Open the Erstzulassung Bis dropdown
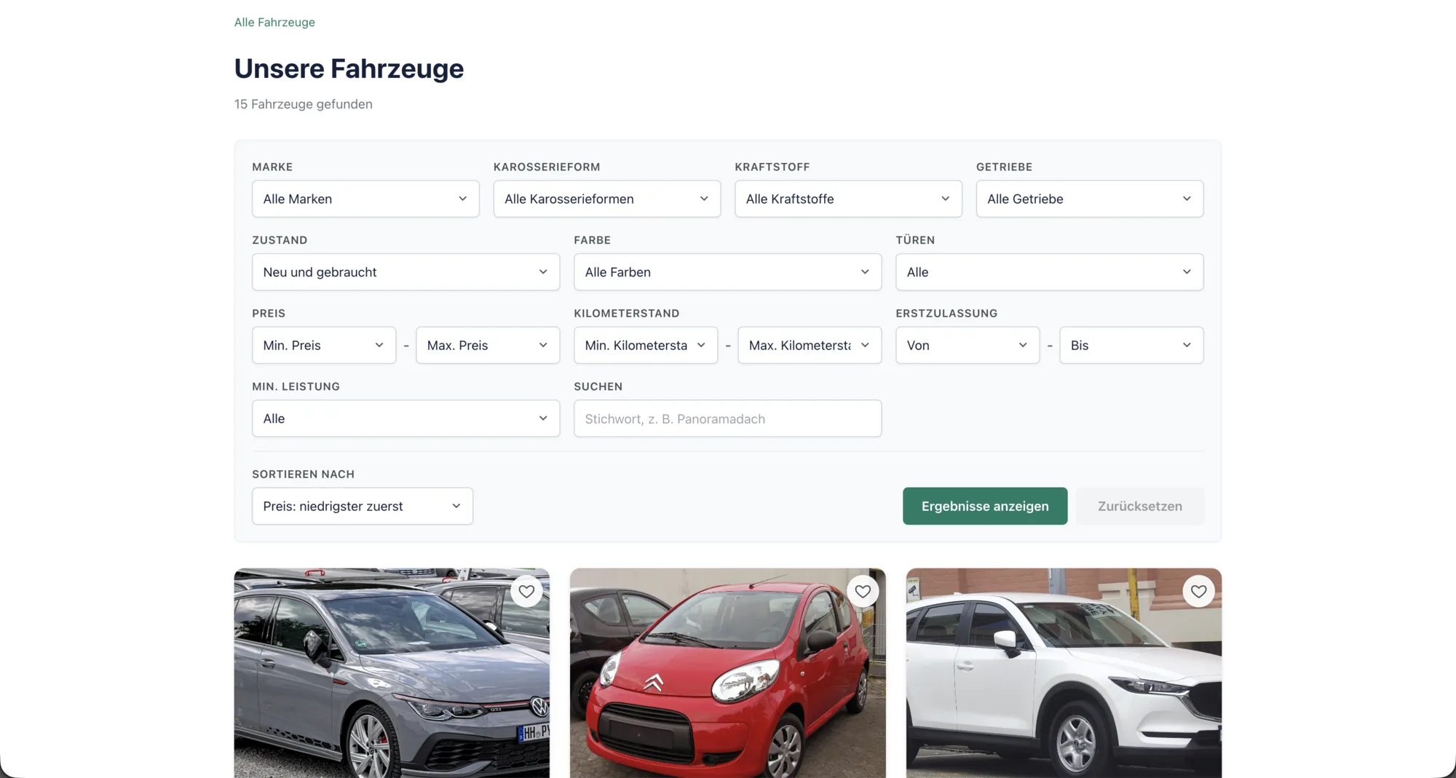This screenshot has width=1456, height=778. coord(1131,345)
